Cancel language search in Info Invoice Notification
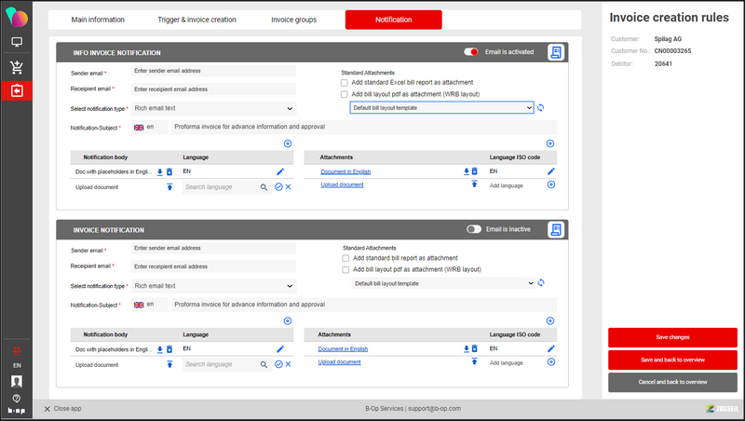745x421 pixels. click(x=289, y=186)
